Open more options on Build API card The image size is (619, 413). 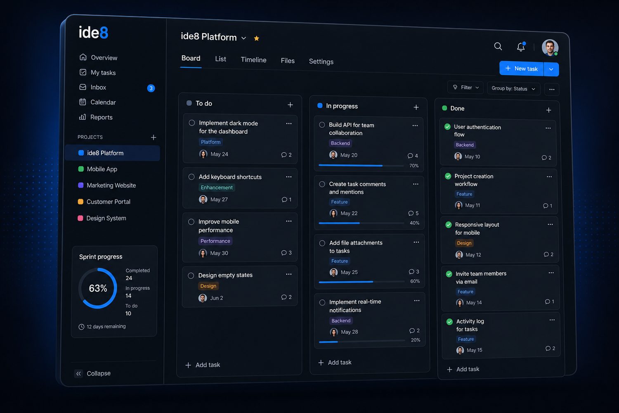(415, 126)
